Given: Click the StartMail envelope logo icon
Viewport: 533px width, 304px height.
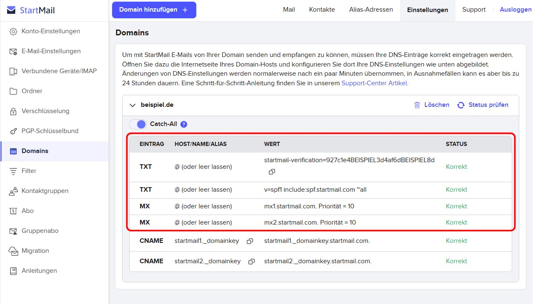Looking at the screenshot, I should tap(12, 10).
